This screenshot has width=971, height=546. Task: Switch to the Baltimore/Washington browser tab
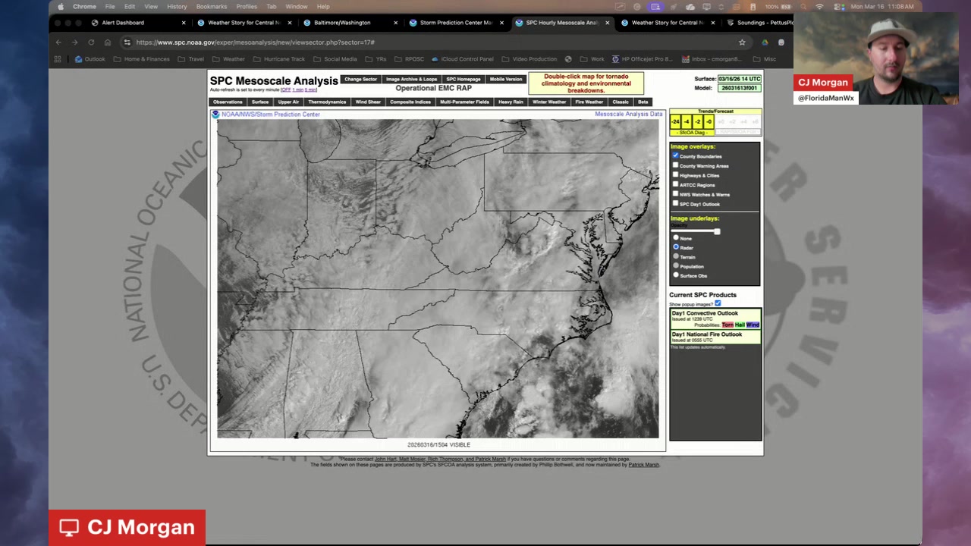coord(342,23)
